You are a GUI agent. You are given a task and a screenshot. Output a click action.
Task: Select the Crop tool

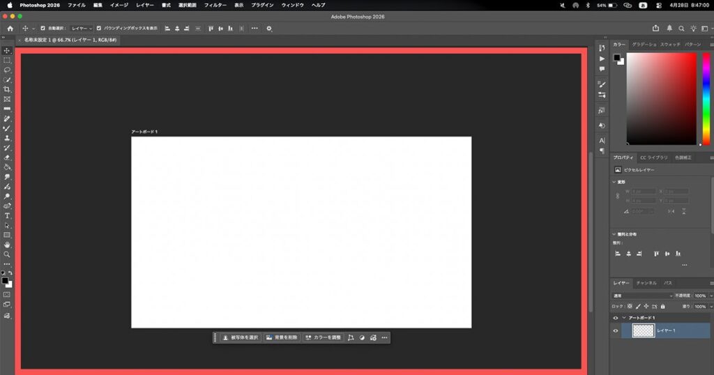(x=7, y=90)
